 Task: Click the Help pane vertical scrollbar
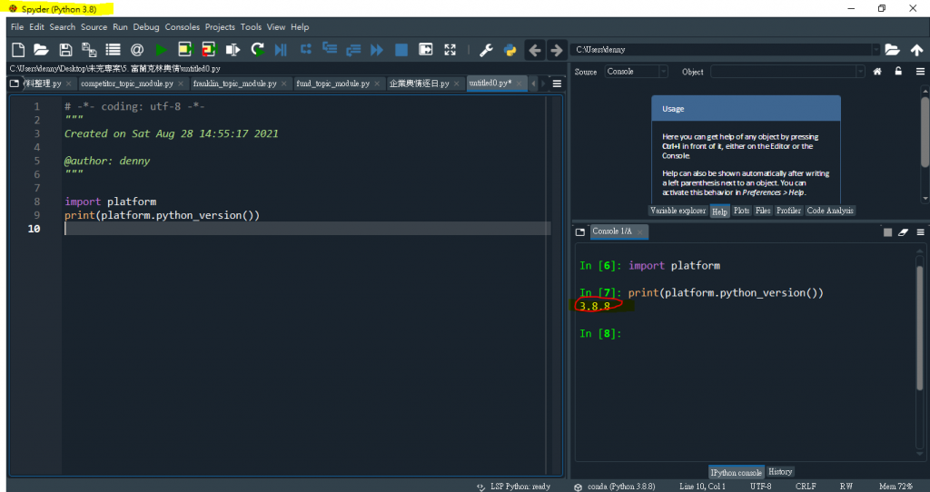pos(924,136)
